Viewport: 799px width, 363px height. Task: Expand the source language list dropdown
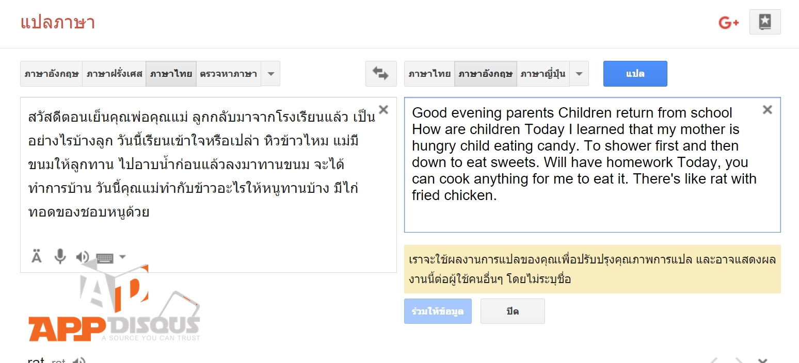click(270, 73)
